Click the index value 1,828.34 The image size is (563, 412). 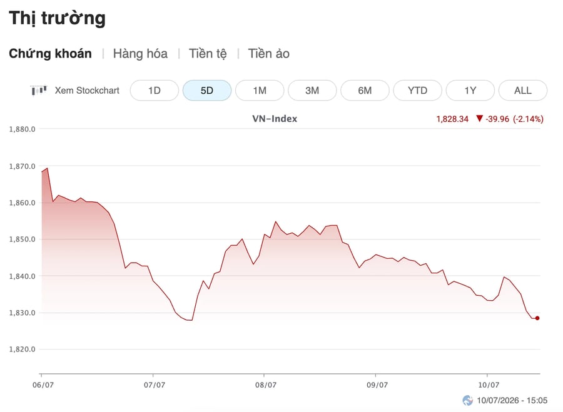452,119
